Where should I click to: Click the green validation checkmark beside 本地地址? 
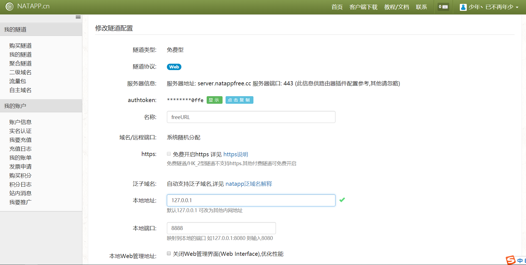point(342,200)
